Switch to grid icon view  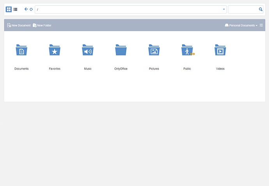point(9,9)
